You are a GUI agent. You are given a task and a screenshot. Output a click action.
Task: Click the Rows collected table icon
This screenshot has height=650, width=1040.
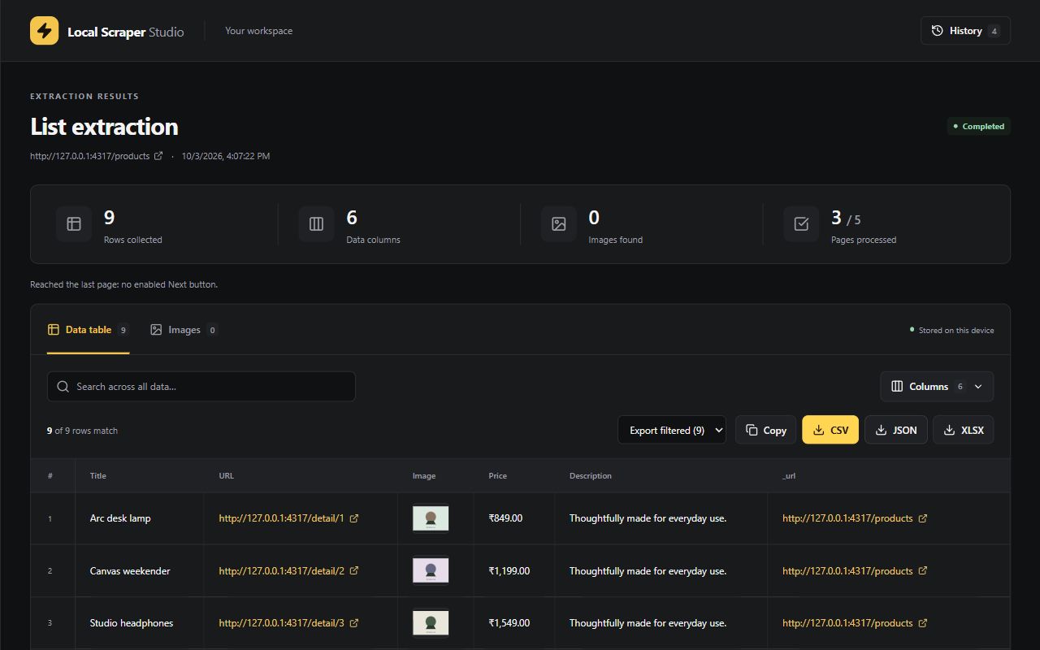tap(74, 223)
